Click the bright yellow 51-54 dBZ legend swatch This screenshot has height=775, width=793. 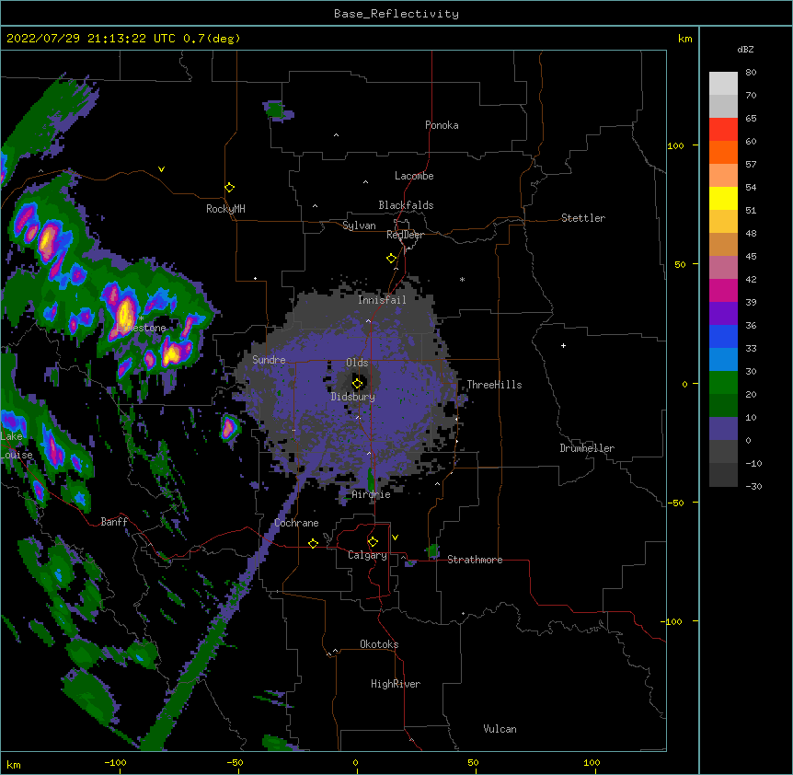[723, 198]
